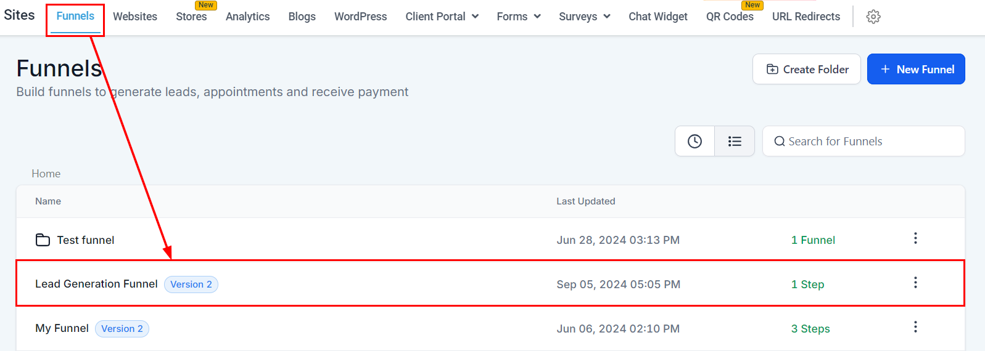Click the Test funnel folder icon
The height and width of the screenshot is (351, 985).
(43, 240)
